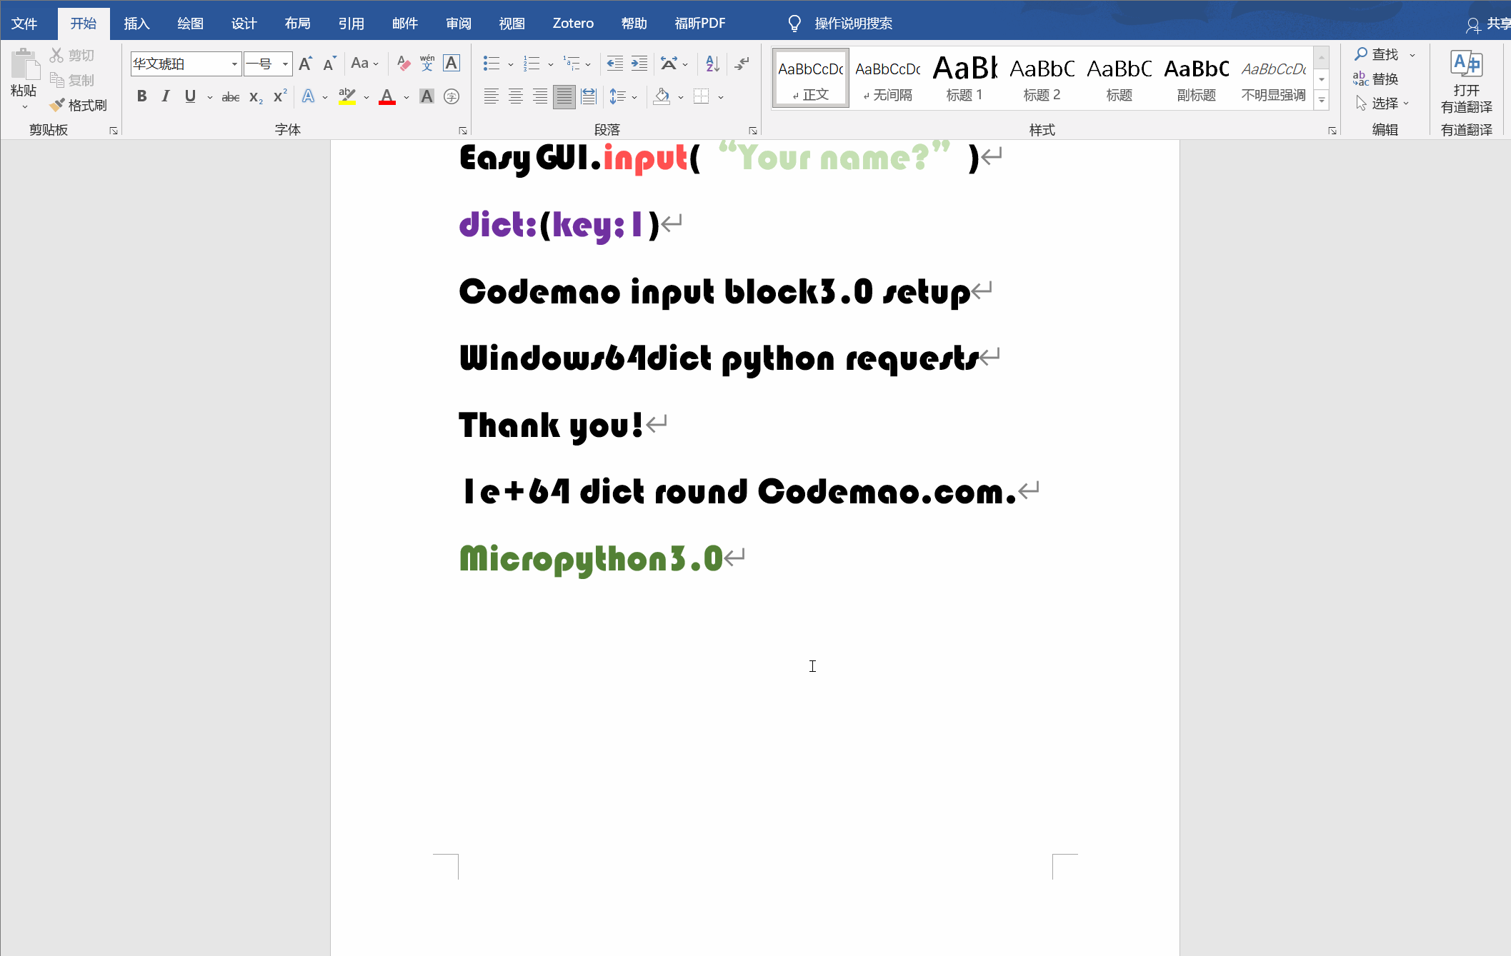
Task: Toggle show paragraph marks
Action: pyautogui.click(x=742, y=64)
